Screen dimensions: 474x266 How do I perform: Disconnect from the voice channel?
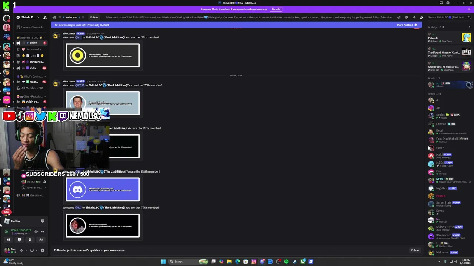coord(43,232)
